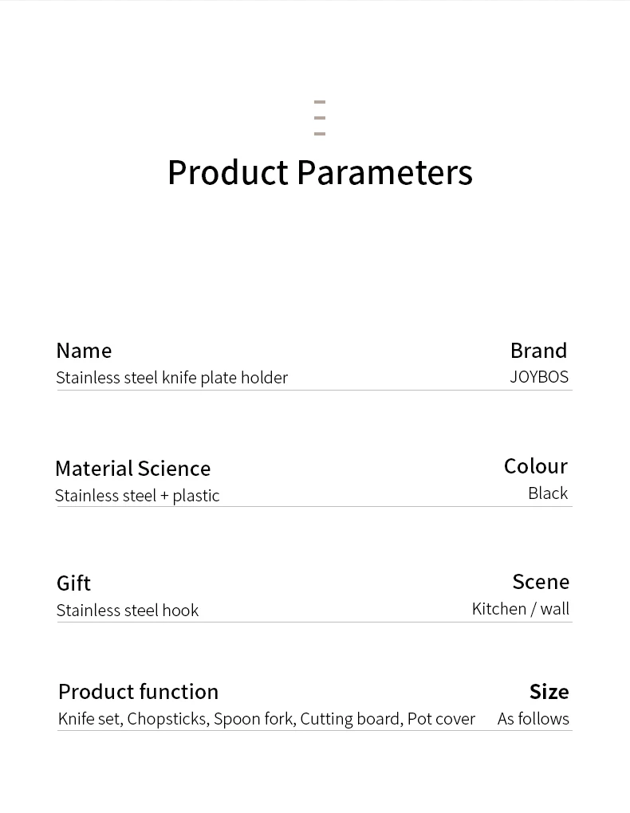
Task: Select the Size label
Action: (x=549, y=692)
